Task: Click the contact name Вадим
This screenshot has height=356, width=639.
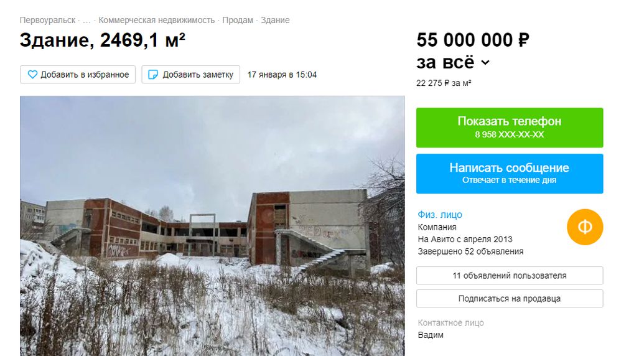Action: [x=431, y=335]
